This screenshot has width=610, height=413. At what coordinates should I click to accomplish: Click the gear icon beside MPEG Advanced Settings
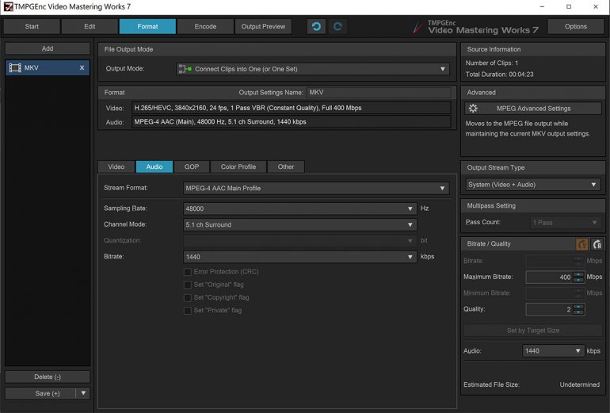(x=473, y=108)
